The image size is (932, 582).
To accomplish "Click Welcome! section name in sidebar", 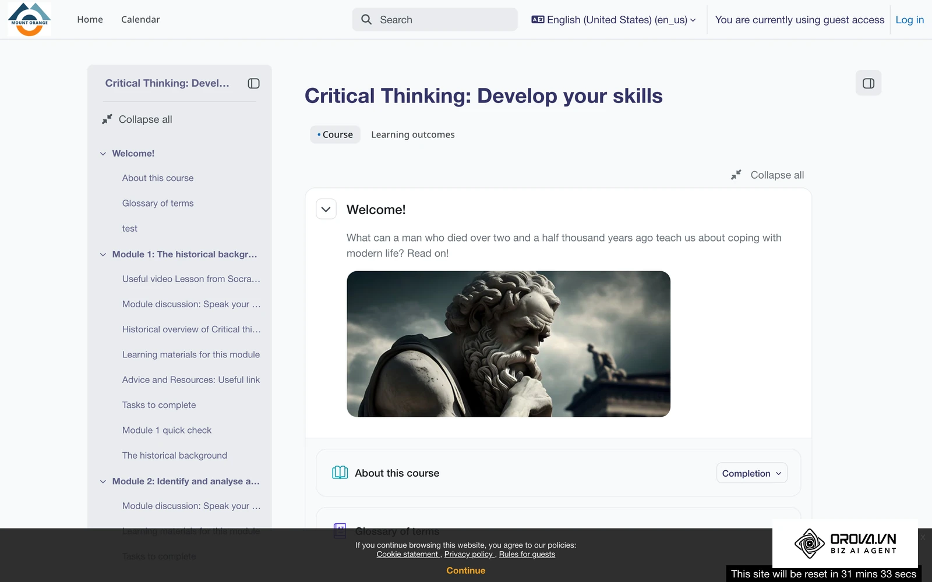I will tap(133, 154).
